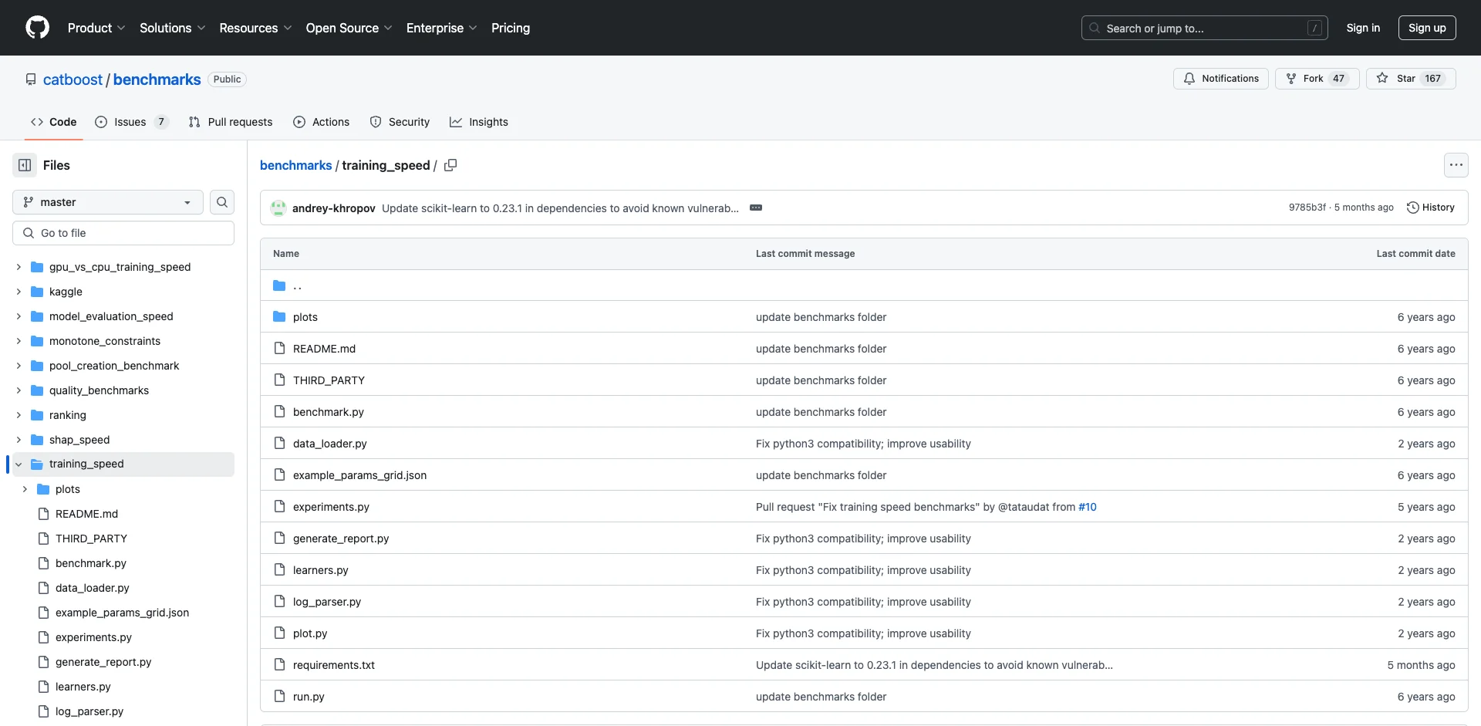The width and height of the screenshot is (1481, 726).
Task: Expand model_evaluation_speed folder chevron
Action: pos(19,316)
